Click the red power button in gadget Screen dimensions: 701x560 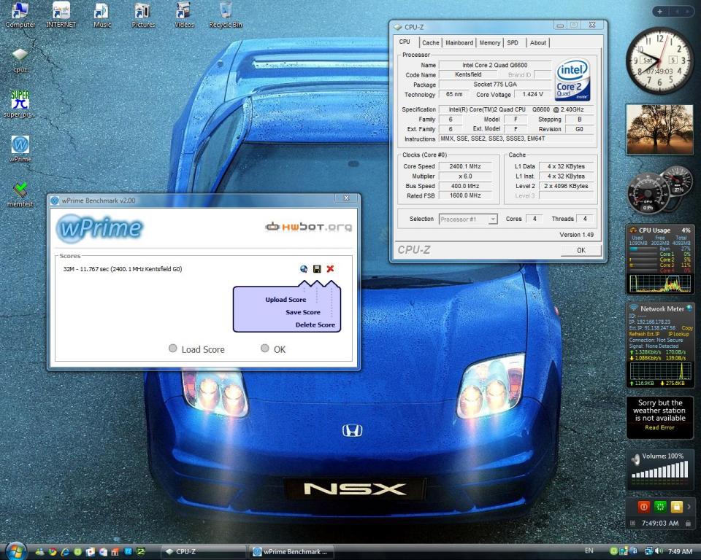click(x=643, y=507)
